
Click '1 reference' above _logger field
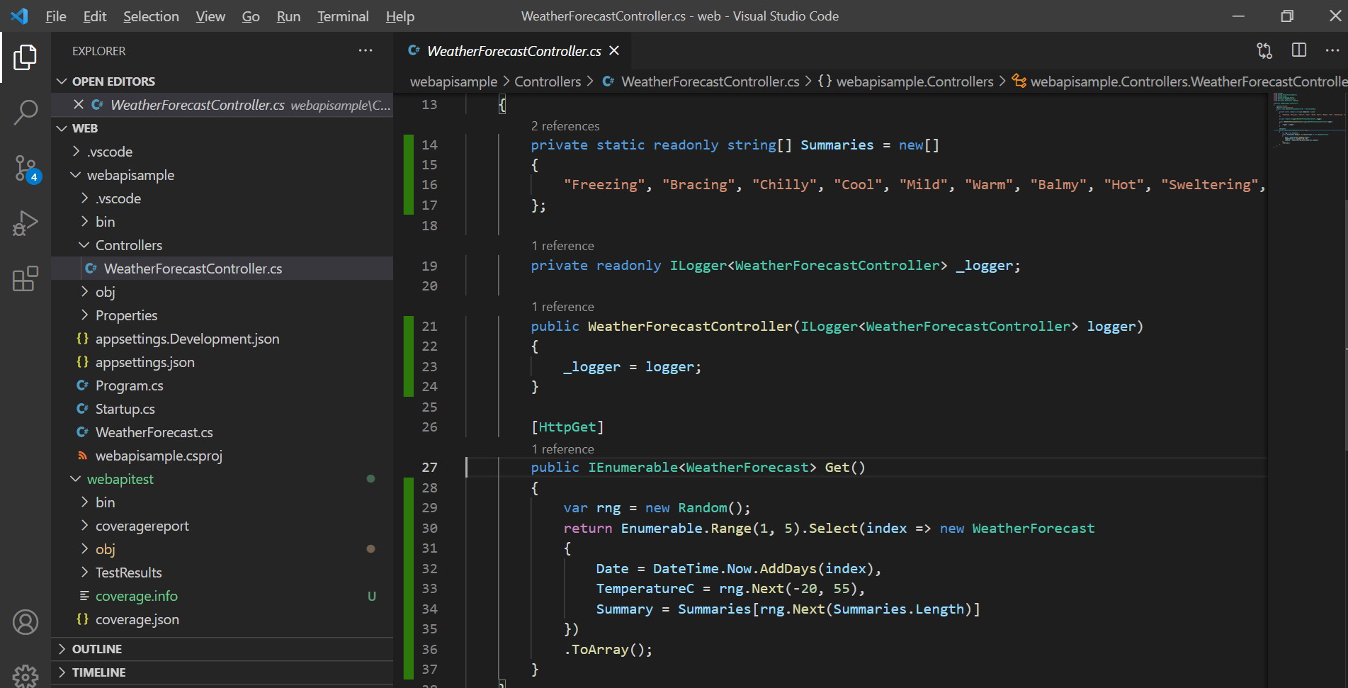coord(562,245)
